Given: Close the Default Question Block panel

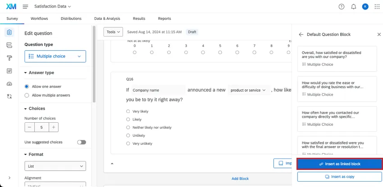Looking at the screenshot, I should click(379, 34).
